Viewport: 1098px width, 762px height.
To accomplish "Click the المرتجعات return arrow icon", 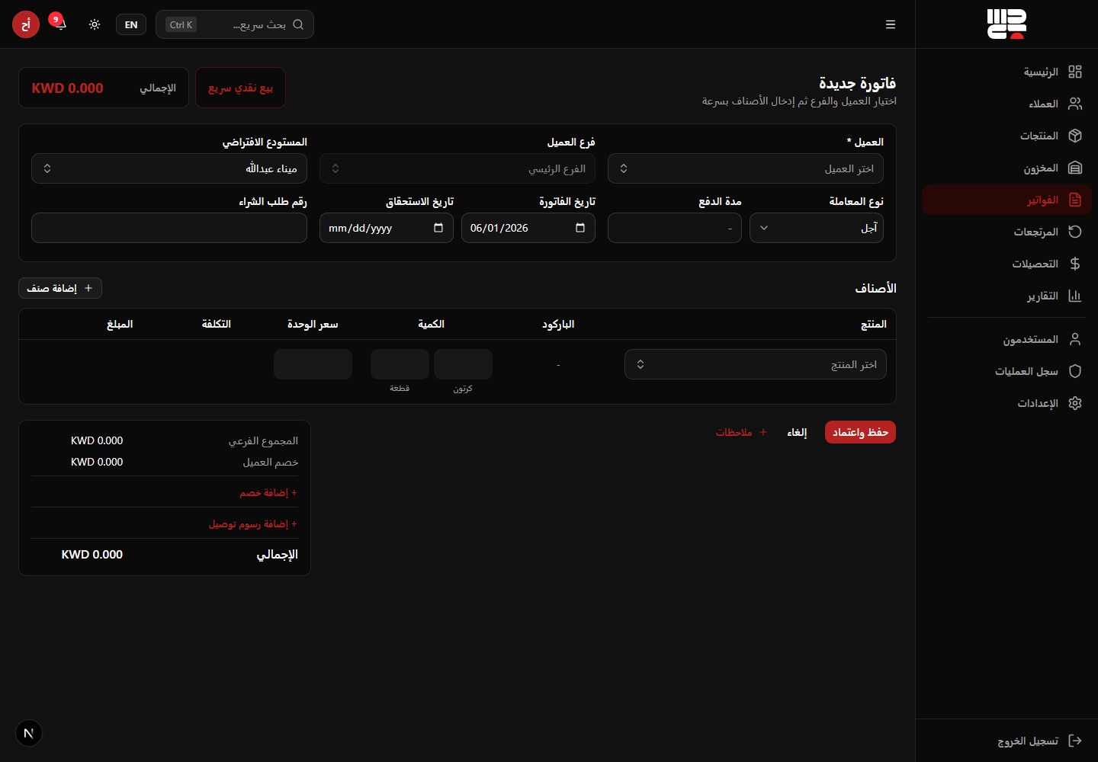I will (1075, 232).
